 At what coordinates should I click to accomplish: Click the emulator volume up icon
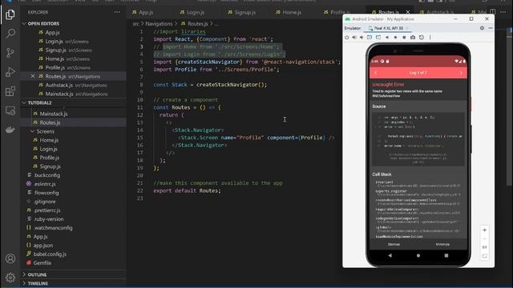tap(354, 38)
